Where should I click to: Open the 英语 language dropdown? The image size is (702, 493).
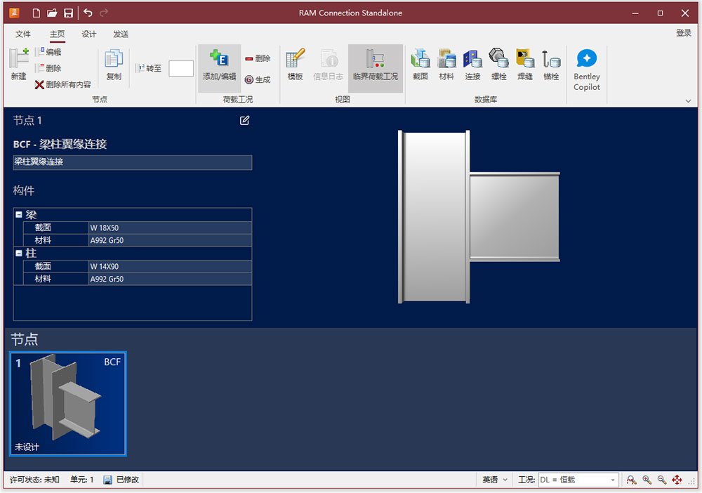coord(495,480)
